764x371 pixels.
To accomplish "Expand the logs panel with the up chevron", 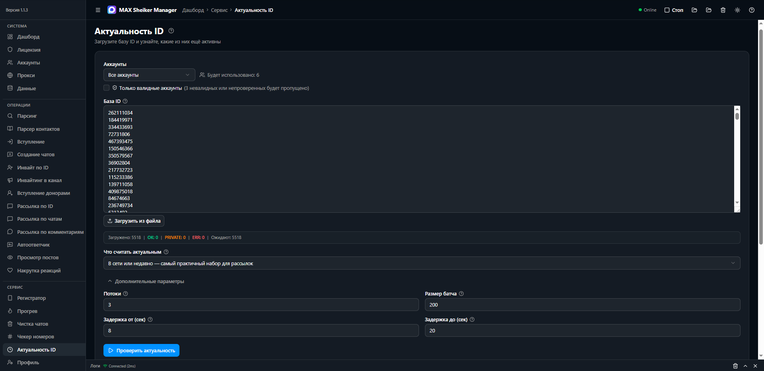I will pyautogui.click(x=745, y=366).
